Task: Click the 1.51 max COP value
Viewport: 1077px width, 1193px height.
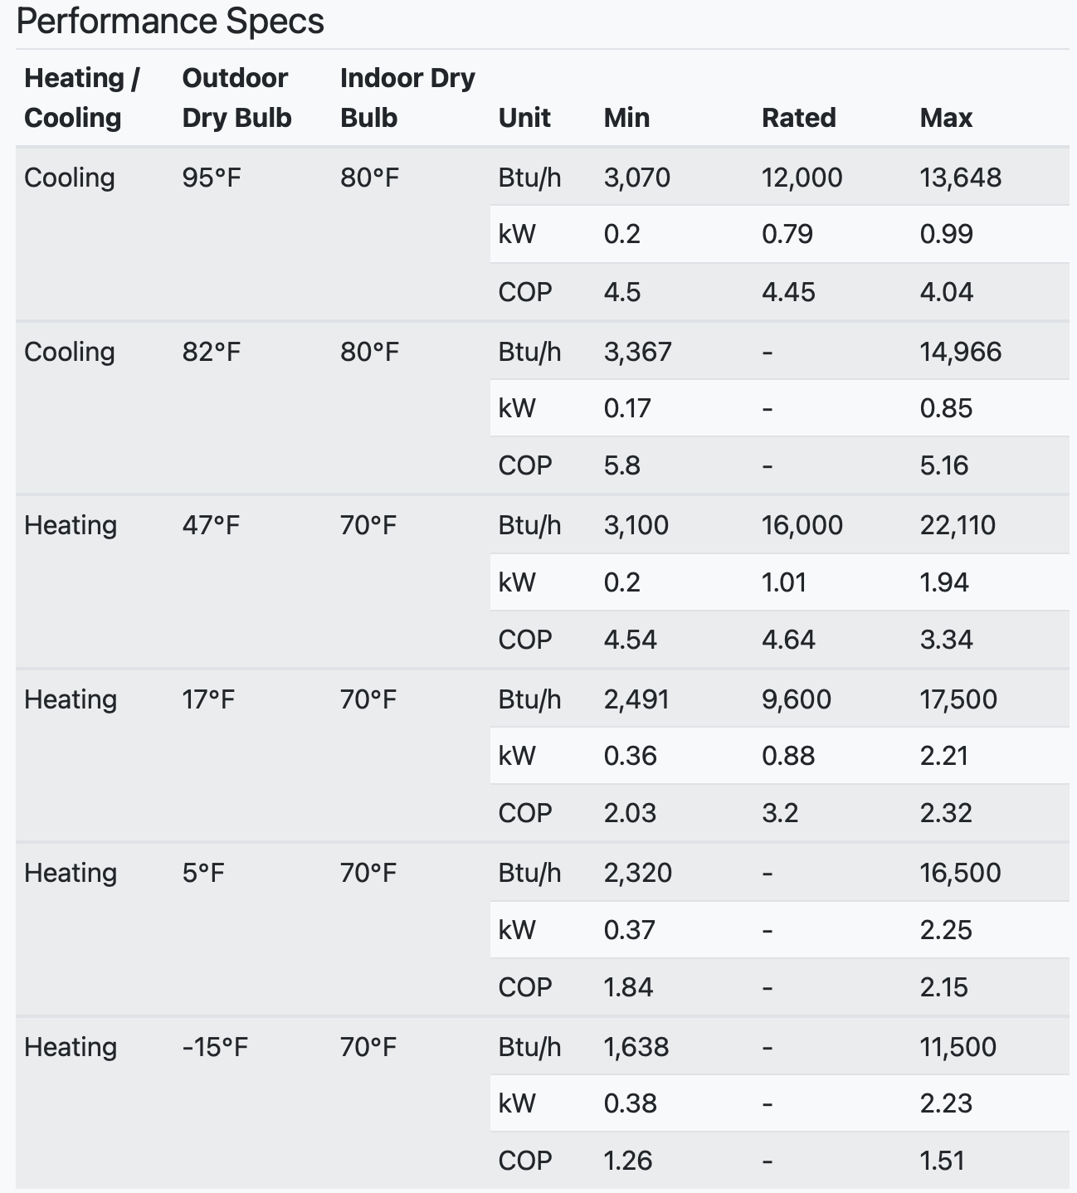Action: 942,1161
